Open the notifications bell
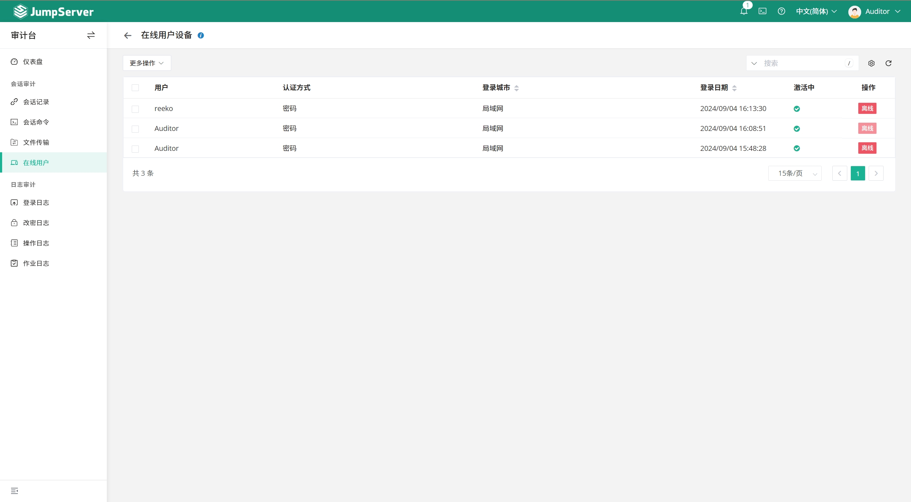911x502 pixels. 744,11
